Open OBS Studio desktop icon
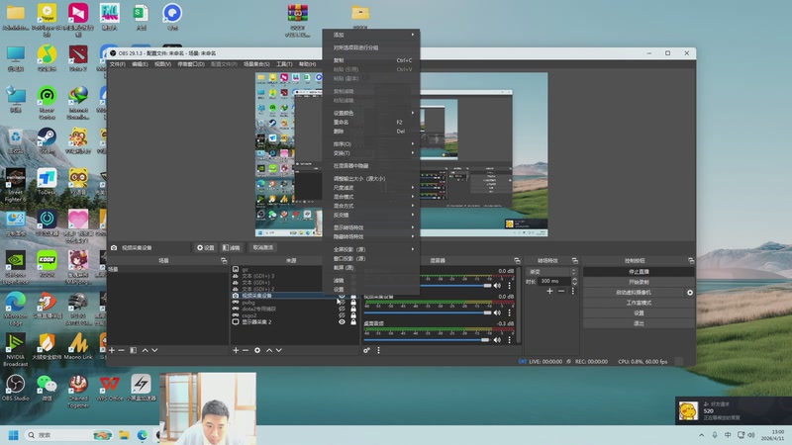This screenshot has width=792, height=445. click(x=15, y=388)
